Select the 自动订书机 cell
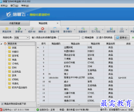Screen dimensions: 134x112 tap(75, 63)
